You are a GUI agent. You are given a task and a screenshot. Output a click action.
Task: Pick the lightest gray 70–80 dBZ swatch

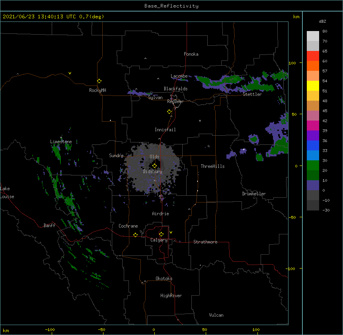point(313,36)
